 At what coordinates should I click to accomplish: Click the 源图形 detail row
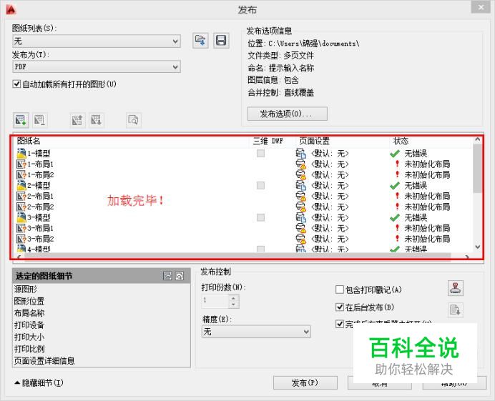[x=26, y=289]
